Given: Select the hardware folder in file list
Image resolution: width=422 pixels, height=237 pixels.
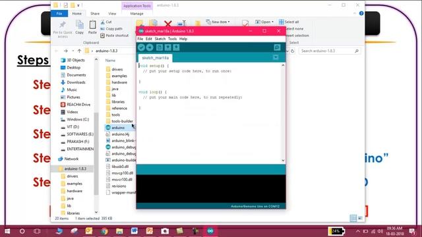Looking at the screenshot, I should (x=117, y=82).
